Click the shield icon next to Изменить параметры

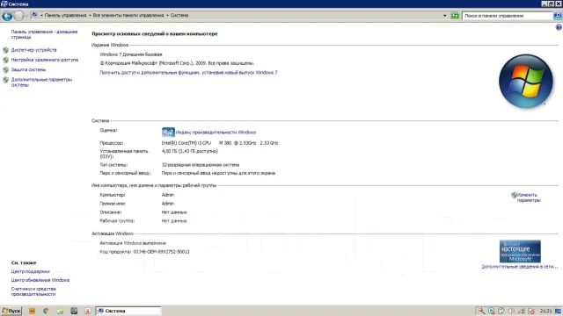pos(514,195)
